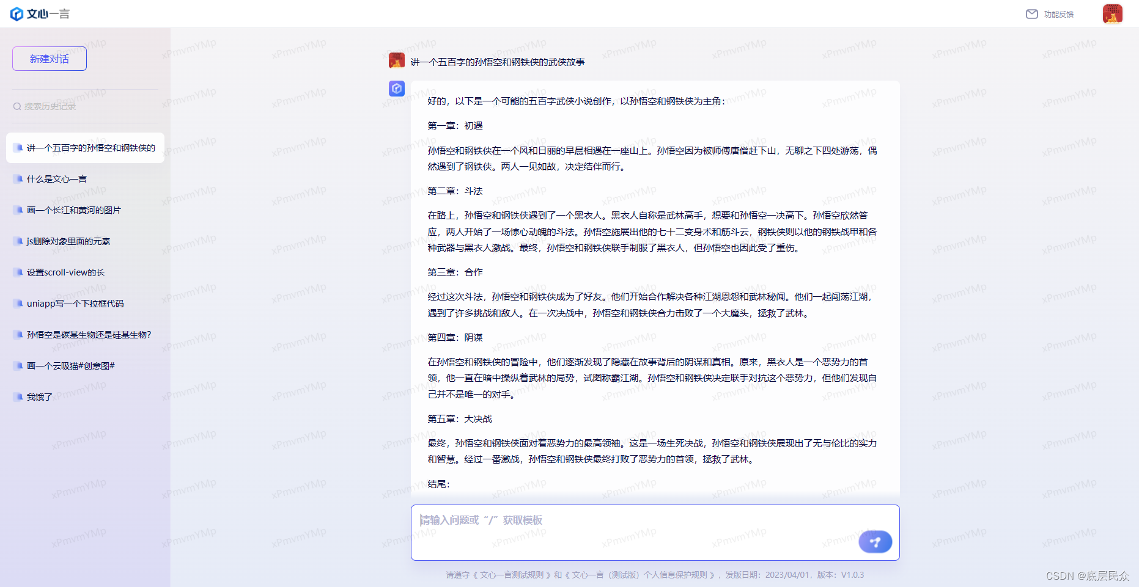Click the 结尾： heading text

coord(438,484)
